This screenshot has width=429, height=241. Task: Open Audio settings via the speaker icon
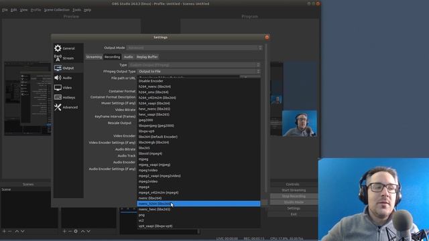pyautogui.click(x=58, y=78)
